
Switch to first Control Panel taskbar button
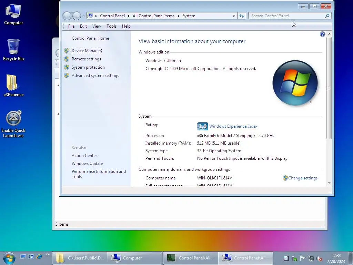coord(190,258)
